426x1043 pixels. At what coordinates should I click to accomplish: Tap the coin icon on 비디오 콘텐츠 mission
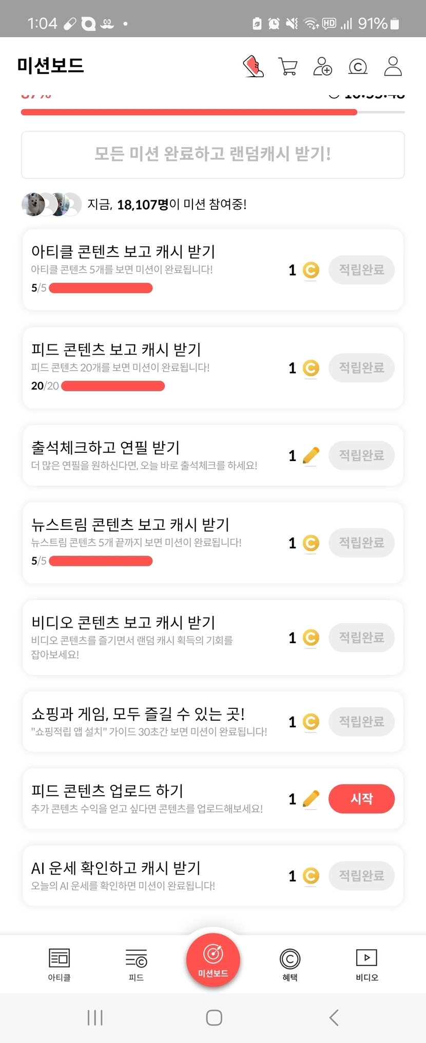(x=311, y=638)
